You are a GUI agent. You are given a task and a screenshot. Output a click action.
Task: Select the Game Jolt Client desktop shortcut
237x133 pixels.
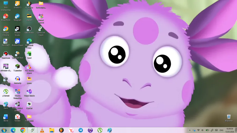point(41,31)
